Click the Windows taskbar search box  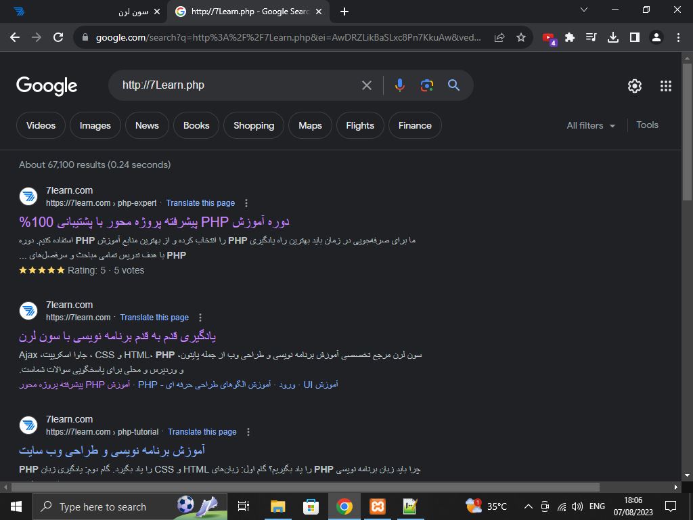tap(130, 506)
